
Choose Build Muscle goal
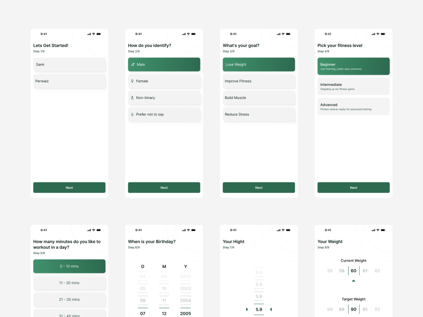[x=259, y=98]
